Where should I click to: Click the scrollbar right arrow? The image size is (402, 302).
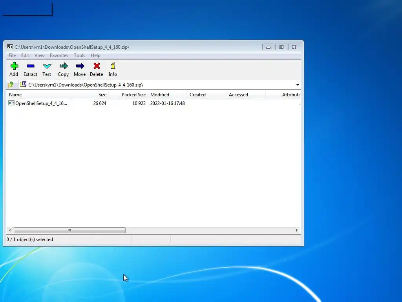(x=297, y=230)
